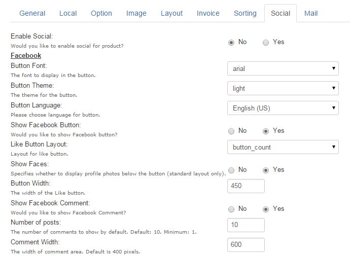Open the Button Theme dropdown

(283, 88)
